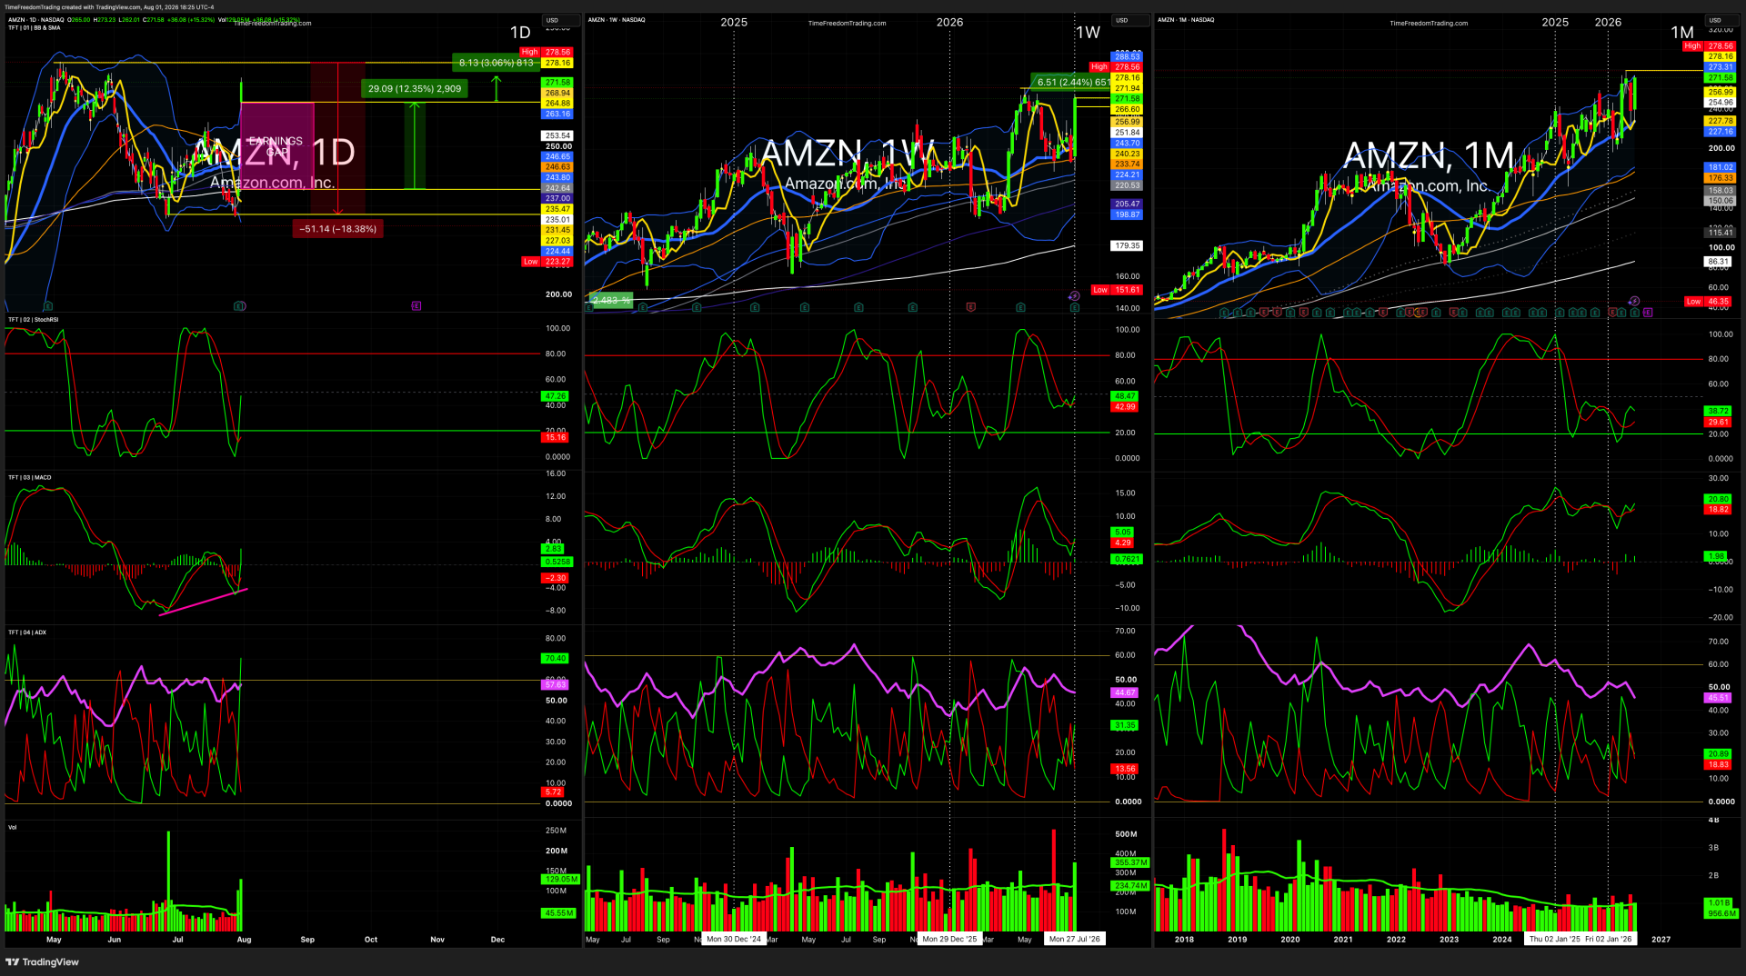This screenshot has height=976, width=1746.
Task: Select the TFT | 03 | MACD indicator legend
Action: (30, 477)
